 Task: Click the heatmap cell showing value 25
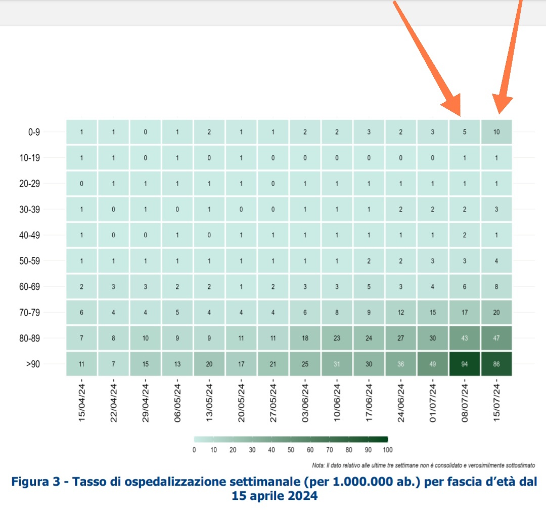[305, 364]
